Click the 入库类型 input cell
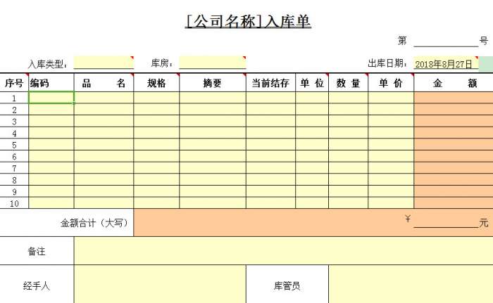Image resolution: width=493 pixels, height=303 pixels. point(104,63)
